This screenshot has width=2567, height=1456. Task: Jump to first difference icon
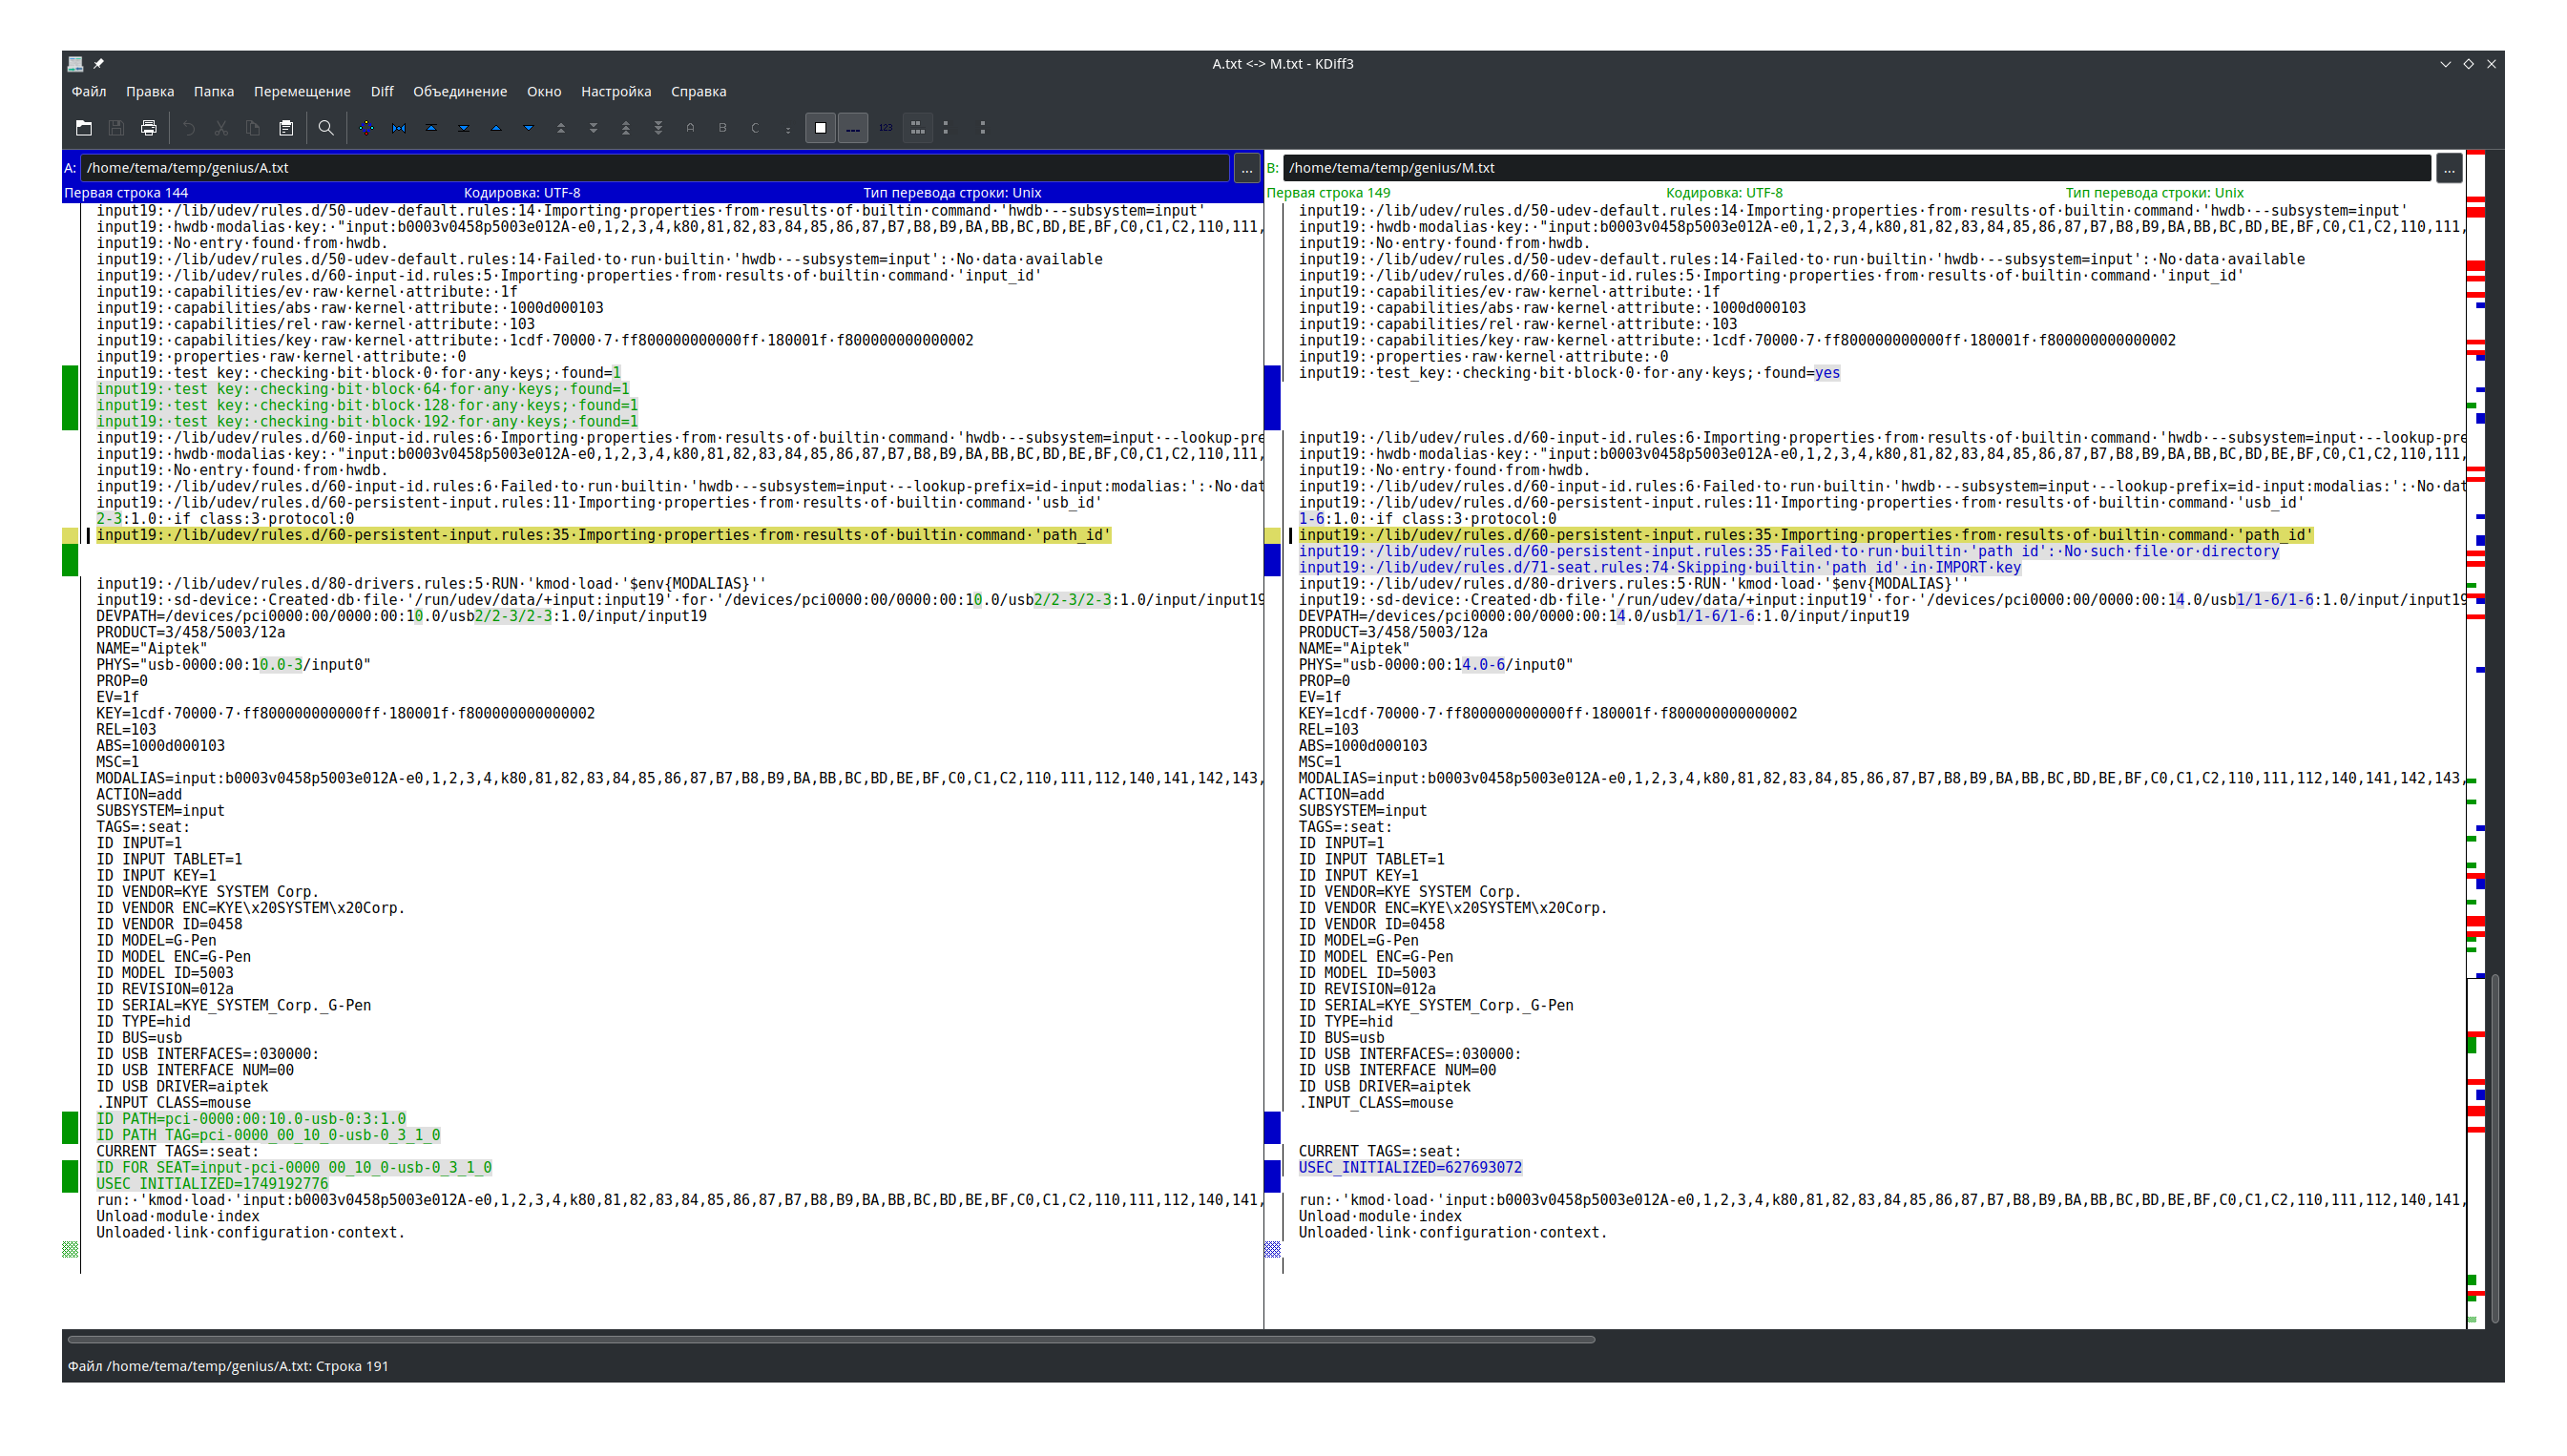click(431, 128)
